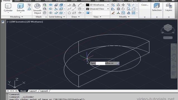Apply the solid Subtract tool
Screen dimensions: 178x100
click(x=51, y=9)
